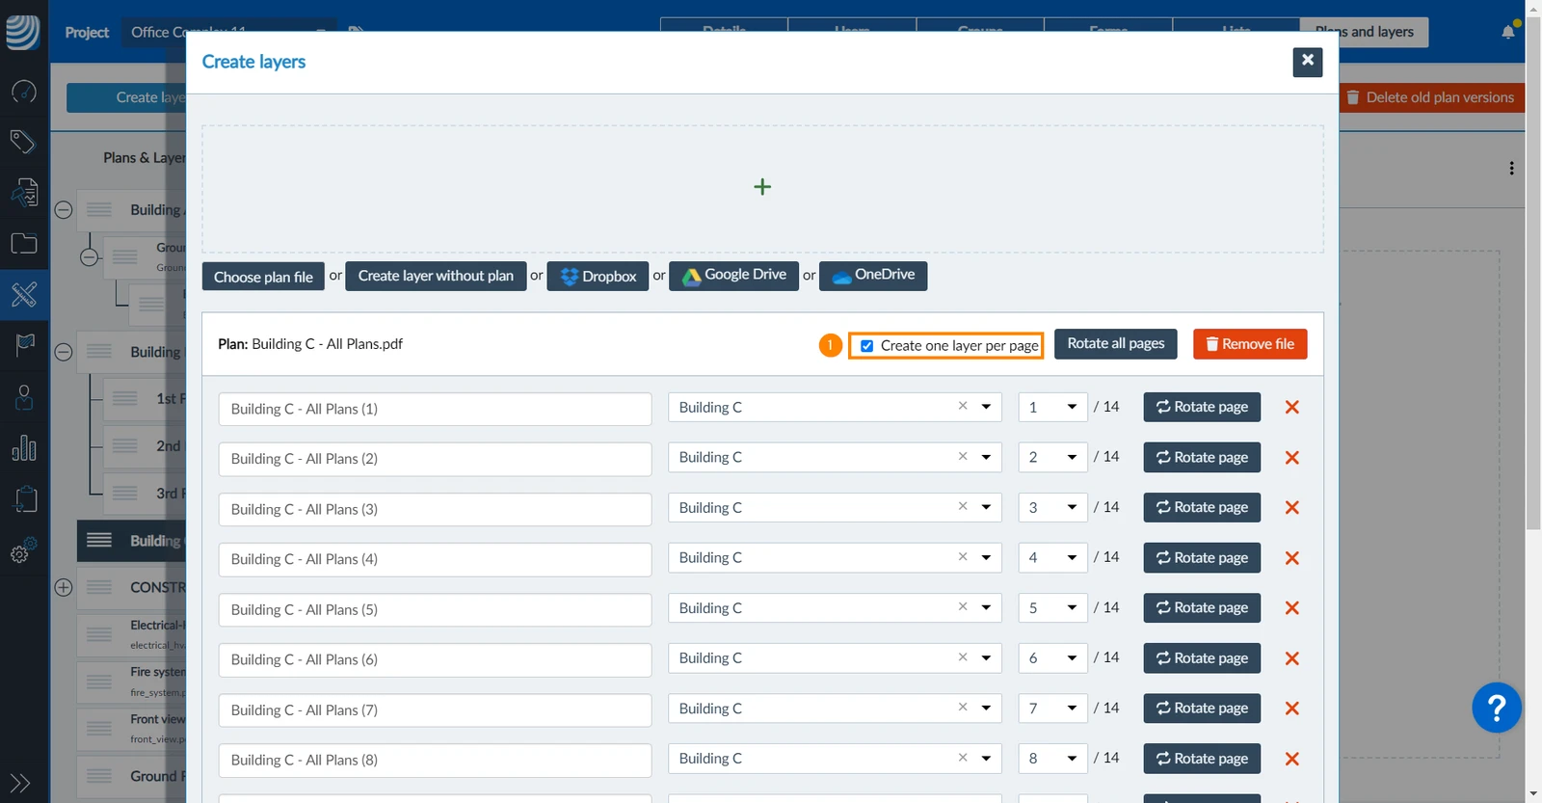Open page number dropdown showing 2

pos(1053,457)
